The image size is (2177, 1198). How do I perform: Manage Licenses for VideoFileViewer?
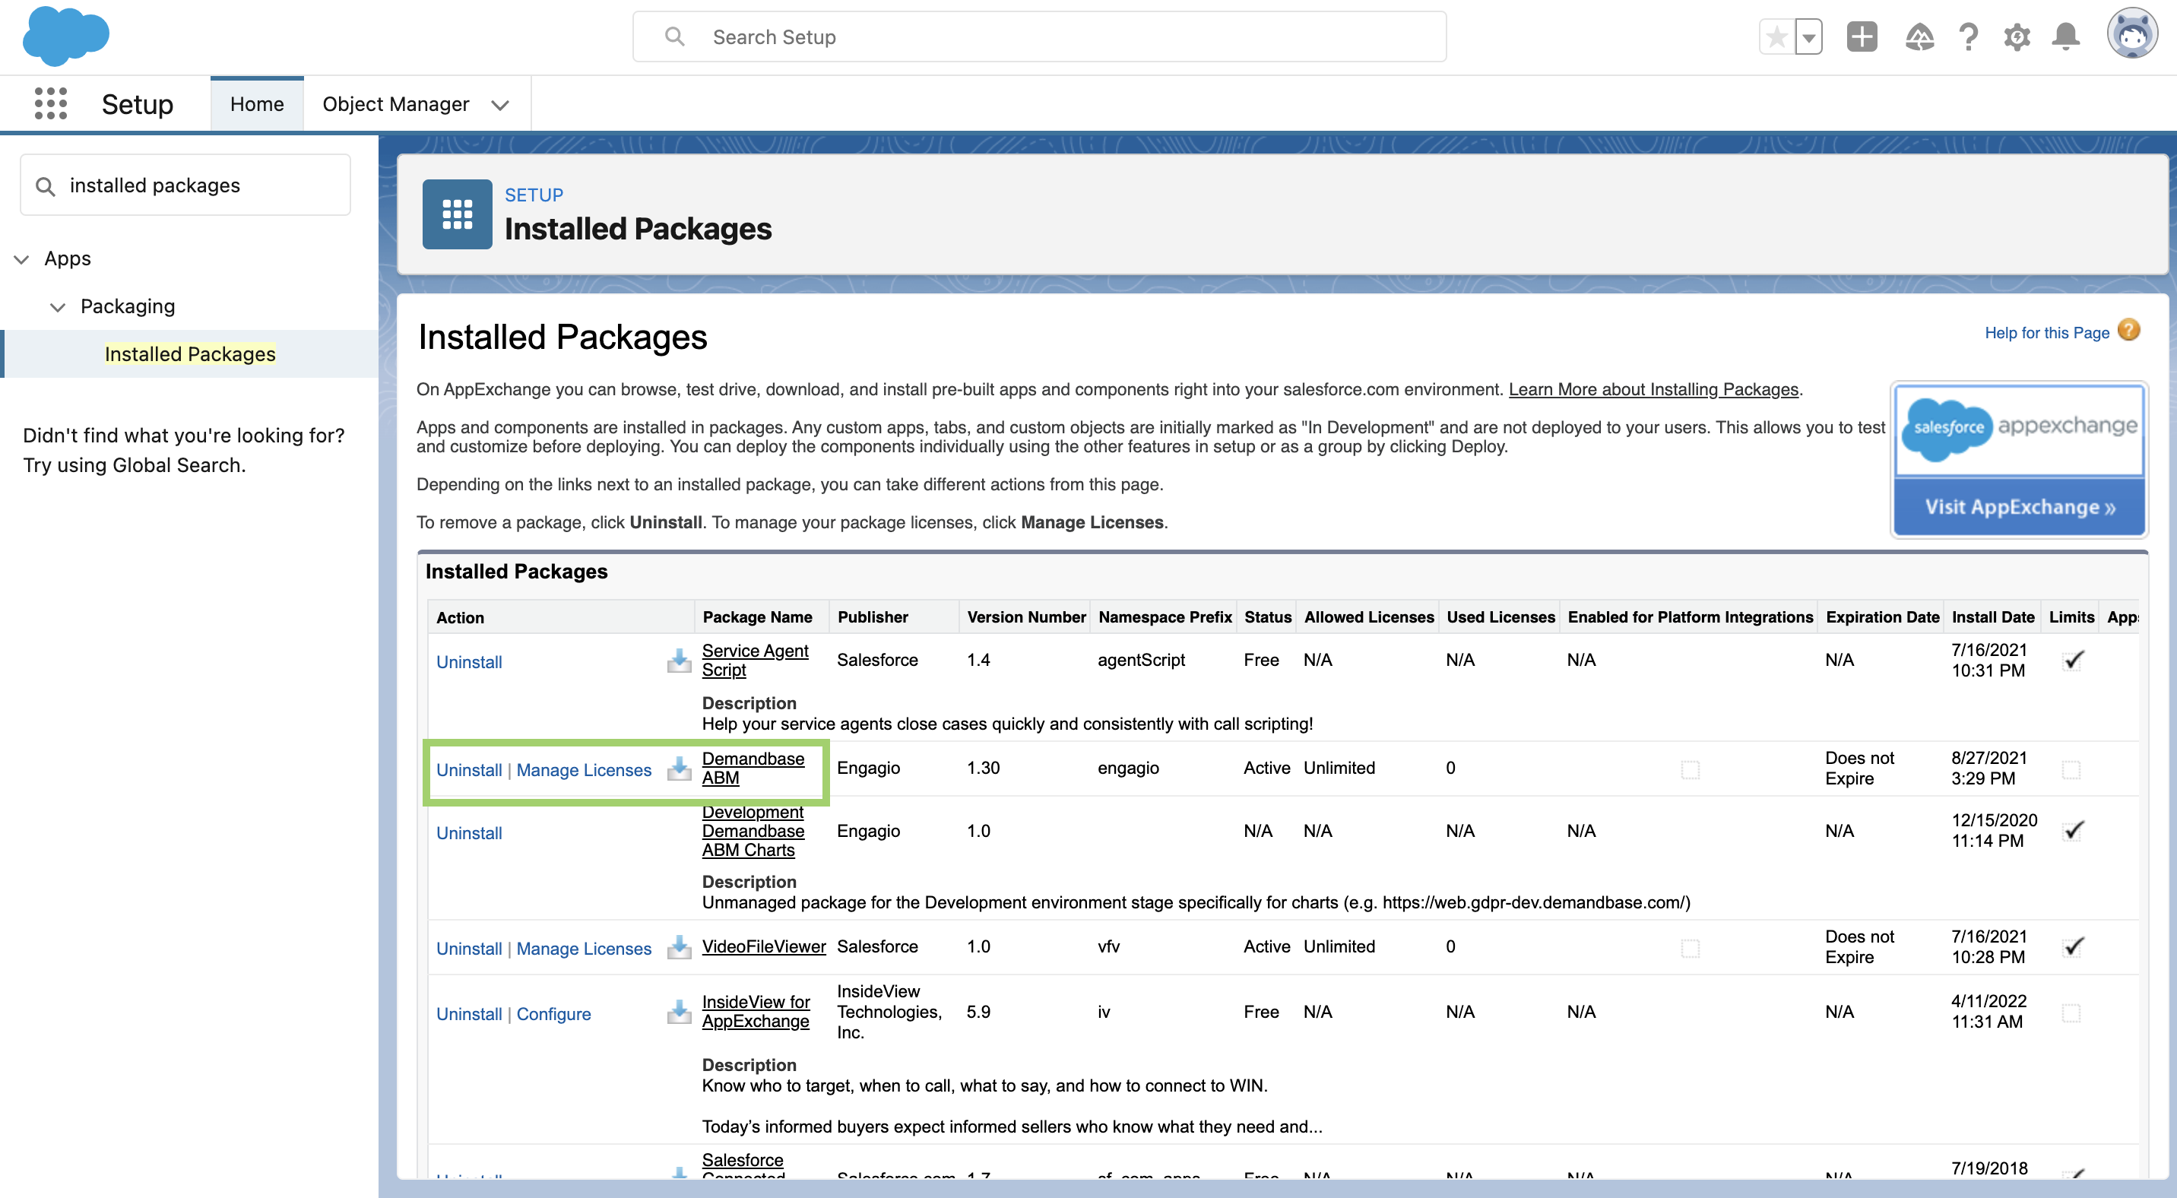click(584, 949)
